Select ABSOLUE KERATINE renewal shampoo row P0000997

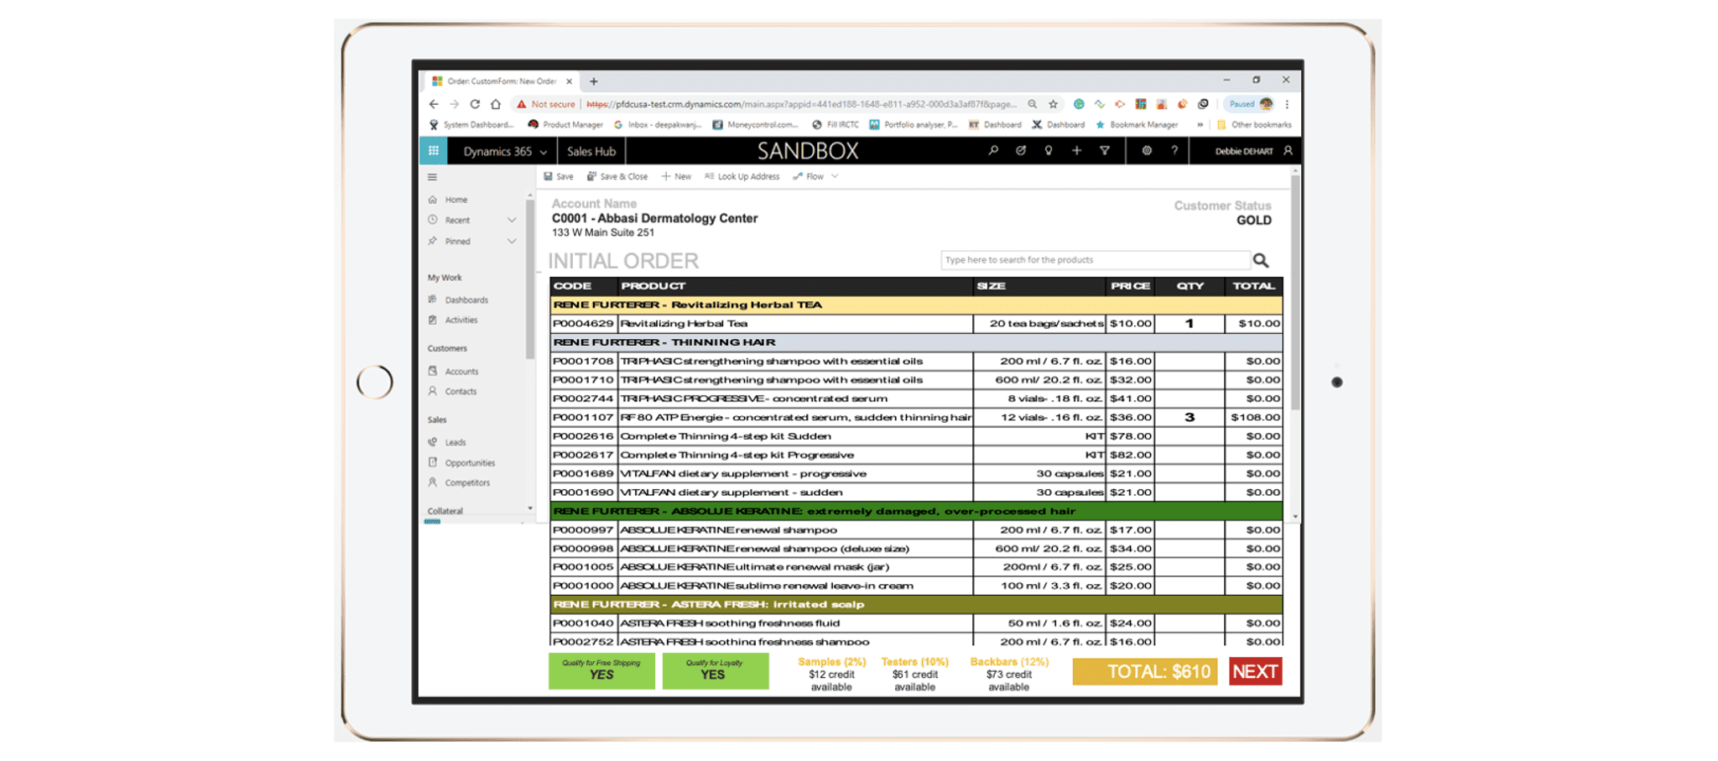[916, 529]
